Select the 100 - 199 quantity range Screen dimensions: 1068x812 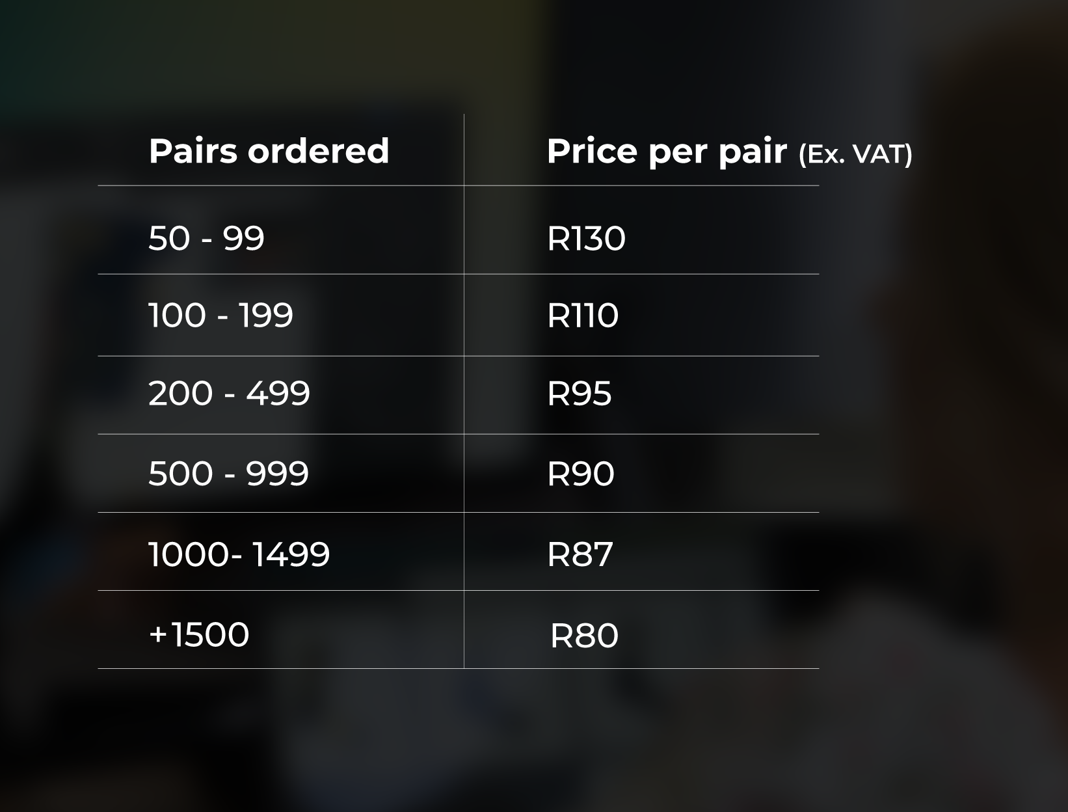pos(220,316)
